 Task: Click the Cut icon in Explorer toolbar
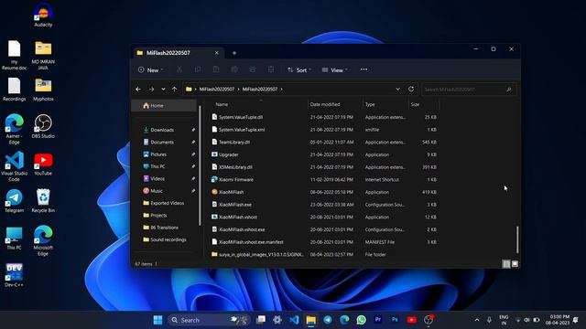[179, 69]
